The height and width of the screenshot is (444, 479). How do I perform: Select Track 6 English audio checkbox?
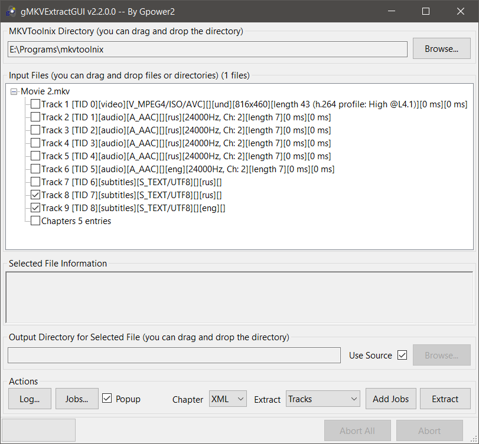(x=35, y=169)
